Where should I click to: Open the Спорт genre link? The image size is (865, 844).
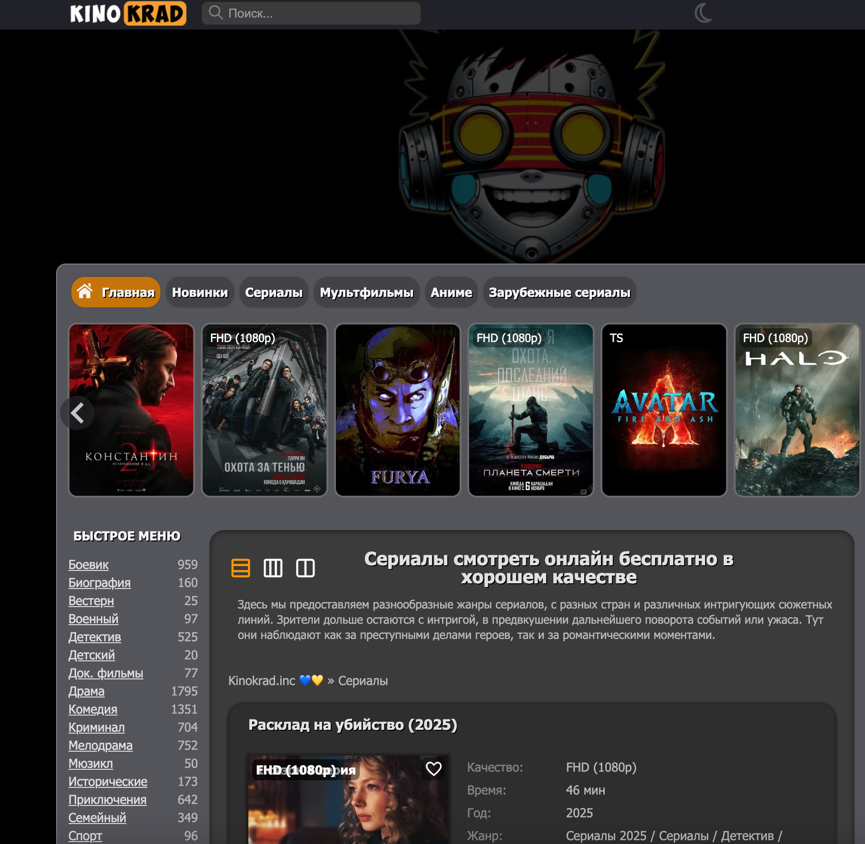[x=85, y=835]
